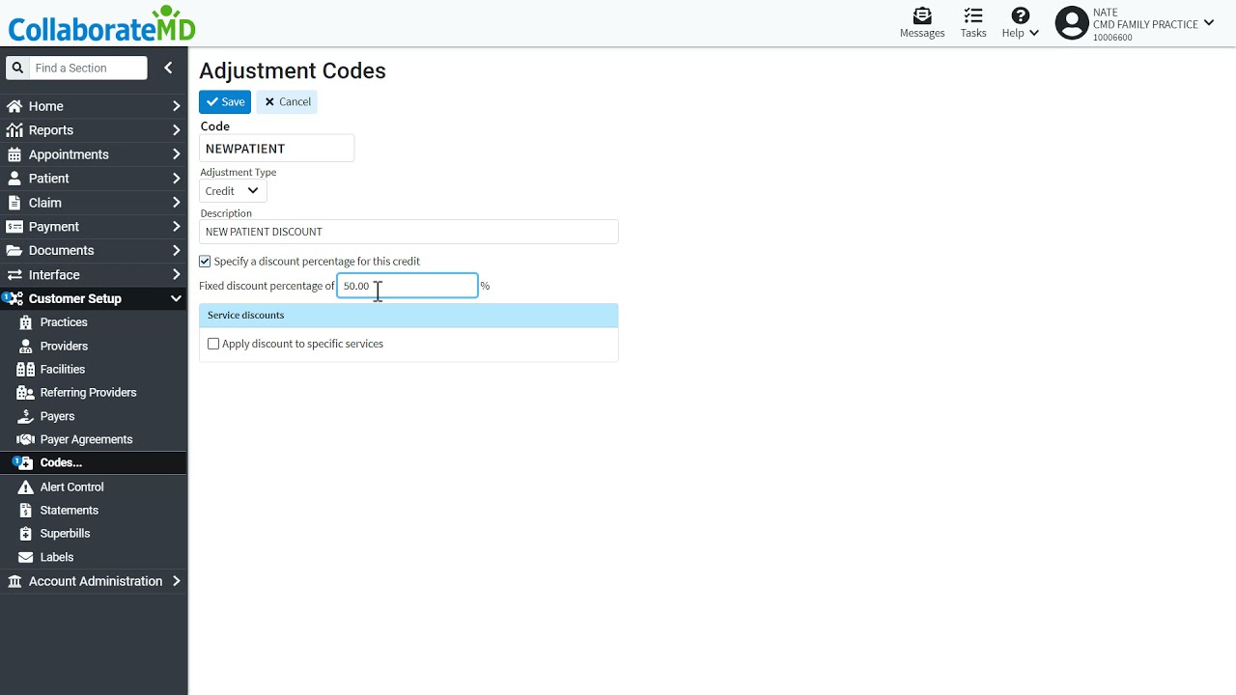Click the Home house icon
Viewport: 1236px width, 695px height.
14,106
